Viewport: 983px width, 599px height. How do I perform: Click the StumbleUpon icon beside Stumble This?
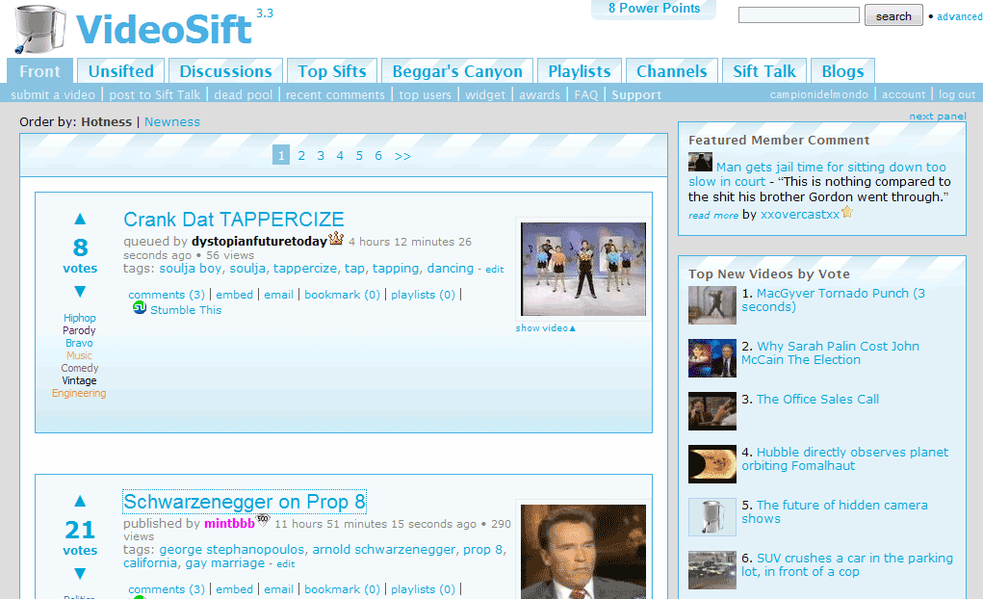[140, 307]
